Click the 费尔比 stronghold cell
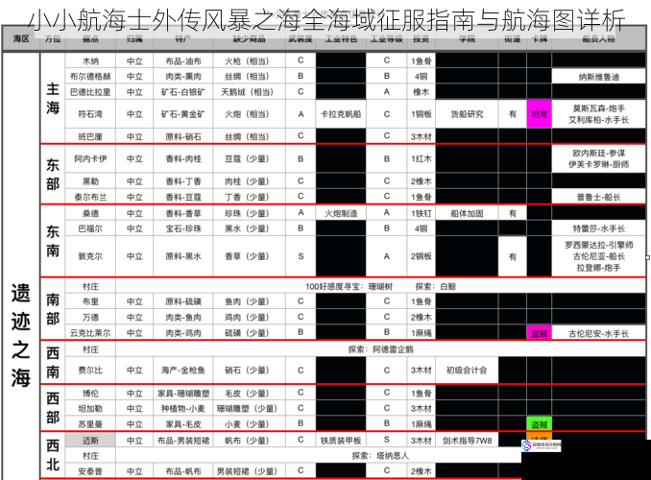 tap(90, 370)
